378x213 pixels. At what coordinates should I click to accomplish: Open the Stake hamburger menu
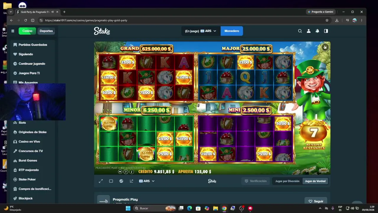point(13,31)
